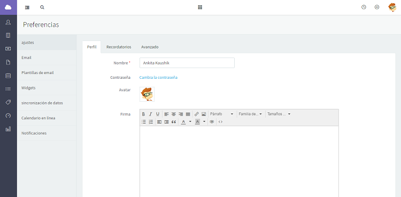The height and width of the screenshot is (197, 401).
Task: Open sincronización de datos section
Action: pos(47,103)
